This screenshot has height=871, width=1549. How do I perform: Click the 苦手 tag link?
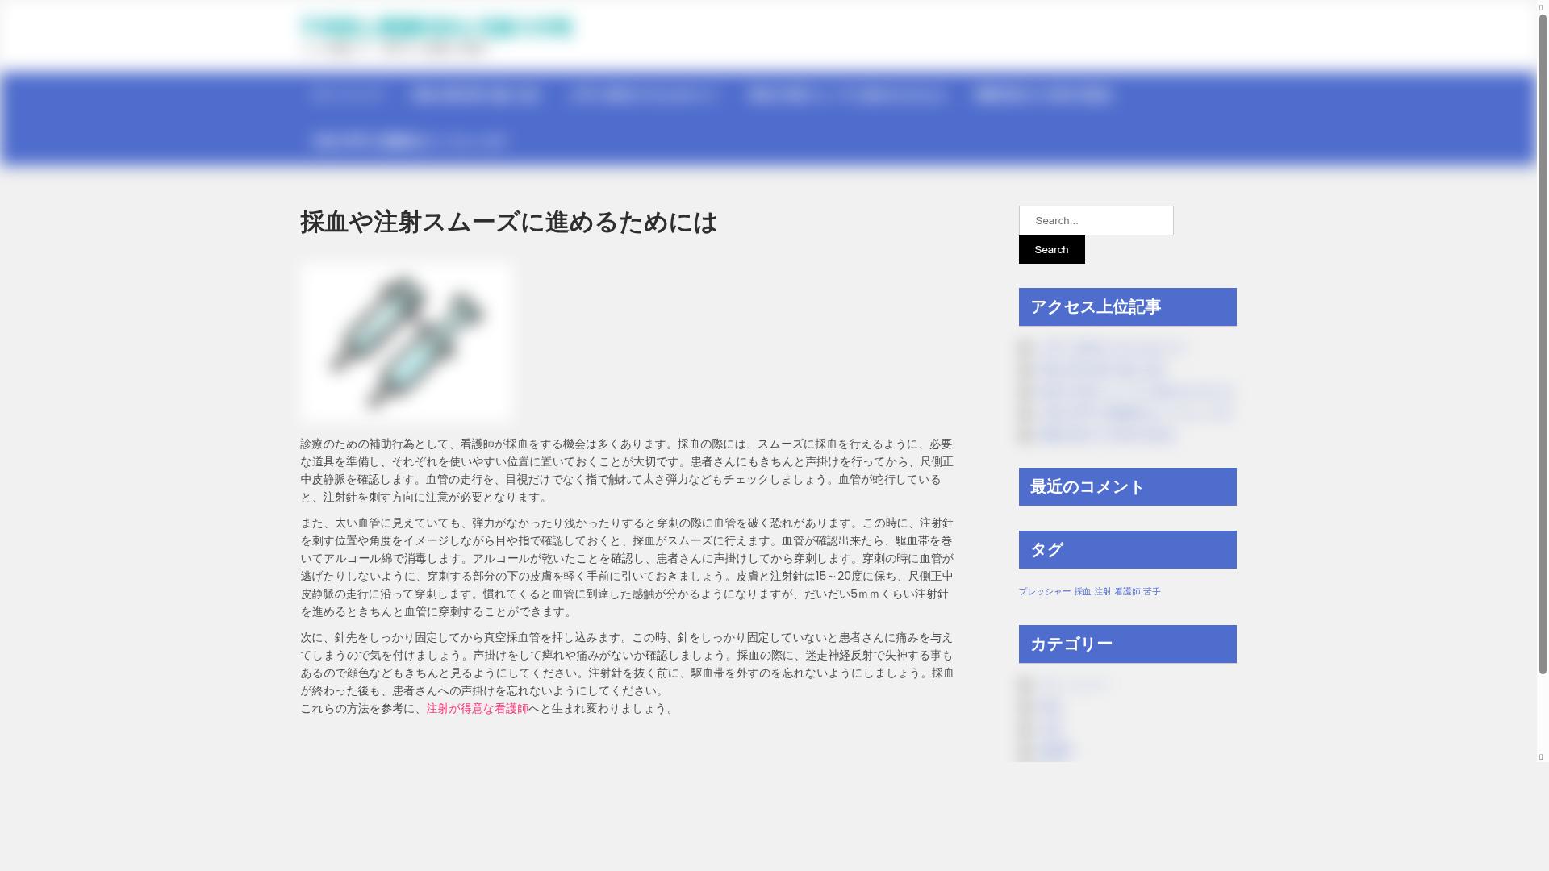click(x=1151, y=591)
